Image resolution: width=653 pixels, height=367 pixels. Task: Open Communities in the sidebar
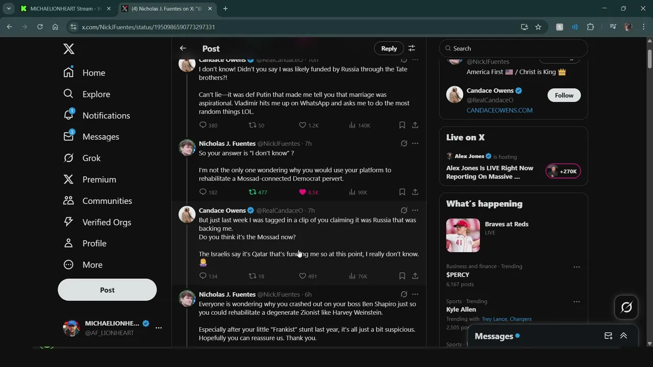pos(97,201)
